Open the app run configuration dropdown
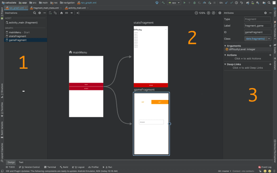 (x=174, y=2)
